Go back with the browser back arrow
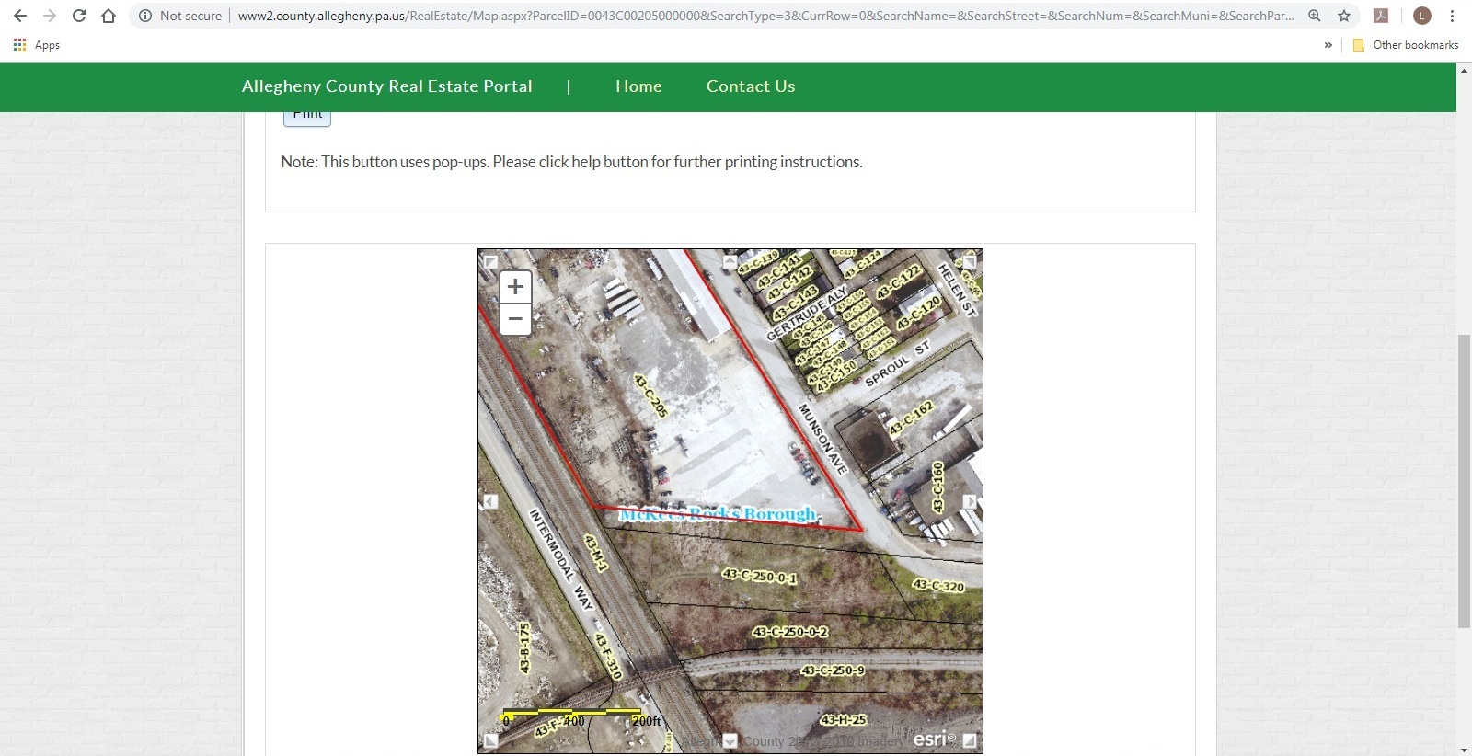The image size is (1472, 756). pos(20,16)
